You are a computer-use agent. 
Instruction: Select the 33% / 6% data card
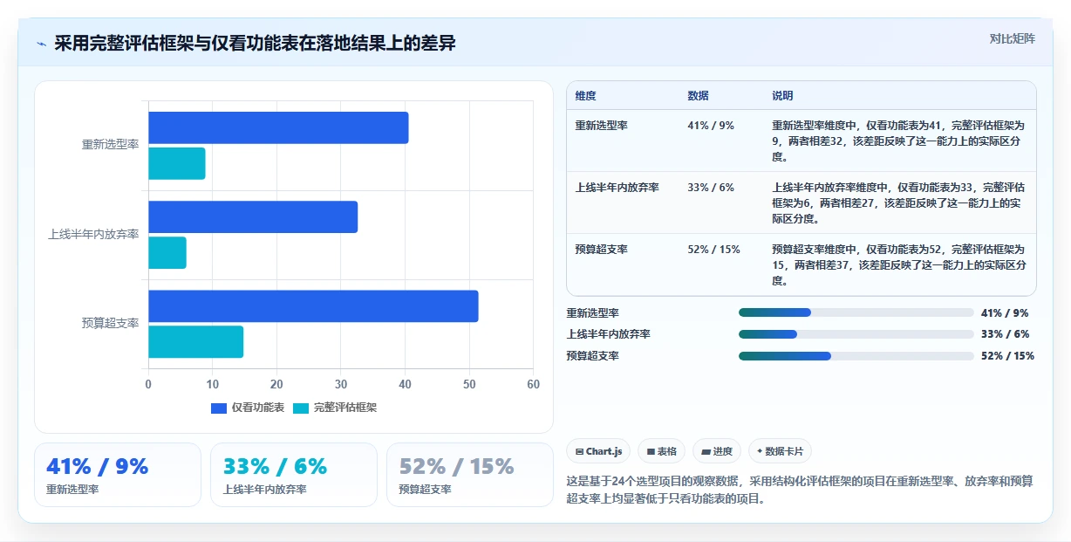pos(294,475)
